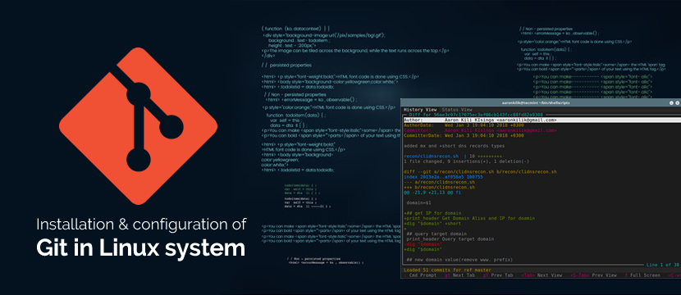Click the 'diff --git a/recon/clidnsrecon.sh' line

point(480,172)
